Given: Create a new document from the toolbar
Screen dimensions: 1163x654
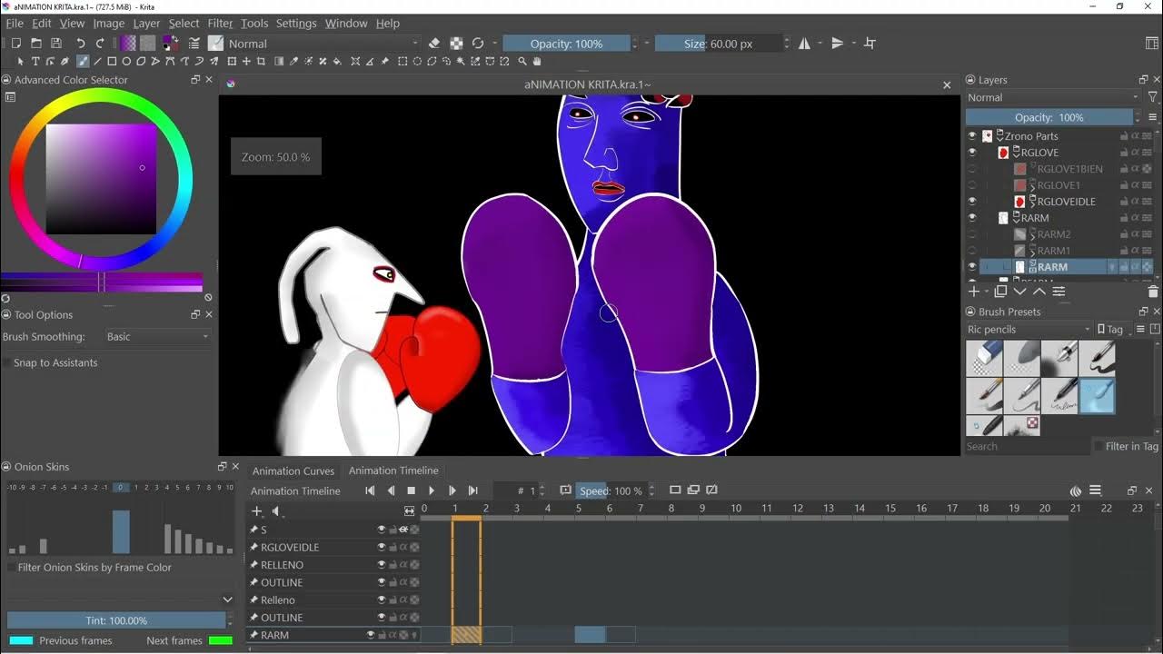Looking at the screenshot, I should pos(16,43).
